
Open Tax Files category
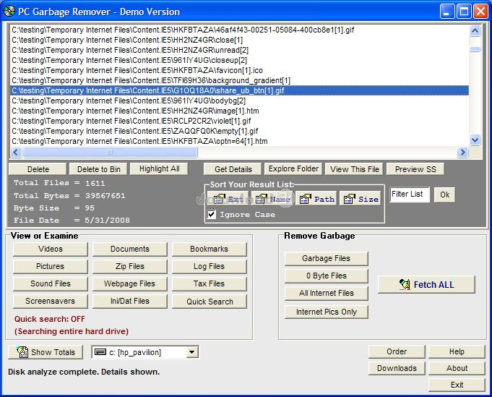210,283
